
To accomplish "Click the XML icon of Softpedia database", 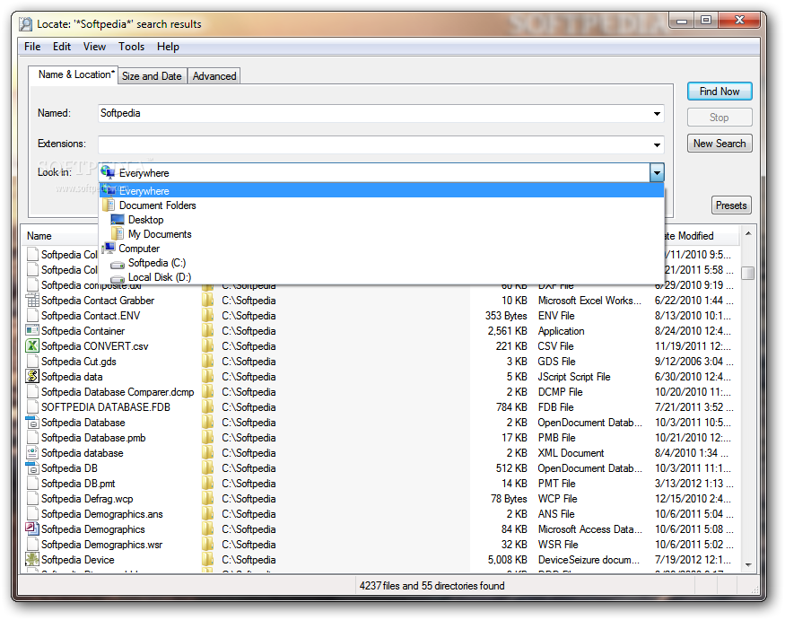I will [32, 453].
